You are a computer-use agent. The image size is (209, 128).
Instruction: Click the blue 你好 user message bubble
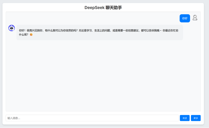point(185,18)
